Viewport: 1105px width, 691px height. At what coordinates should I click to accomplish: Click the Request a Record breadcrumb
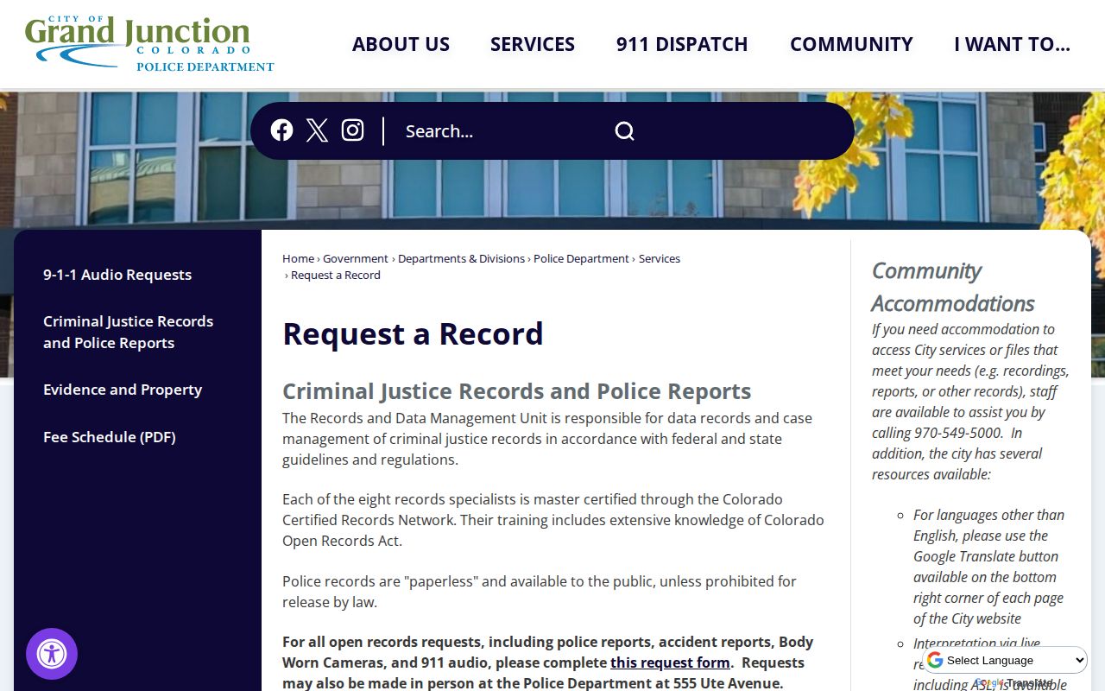336,275
